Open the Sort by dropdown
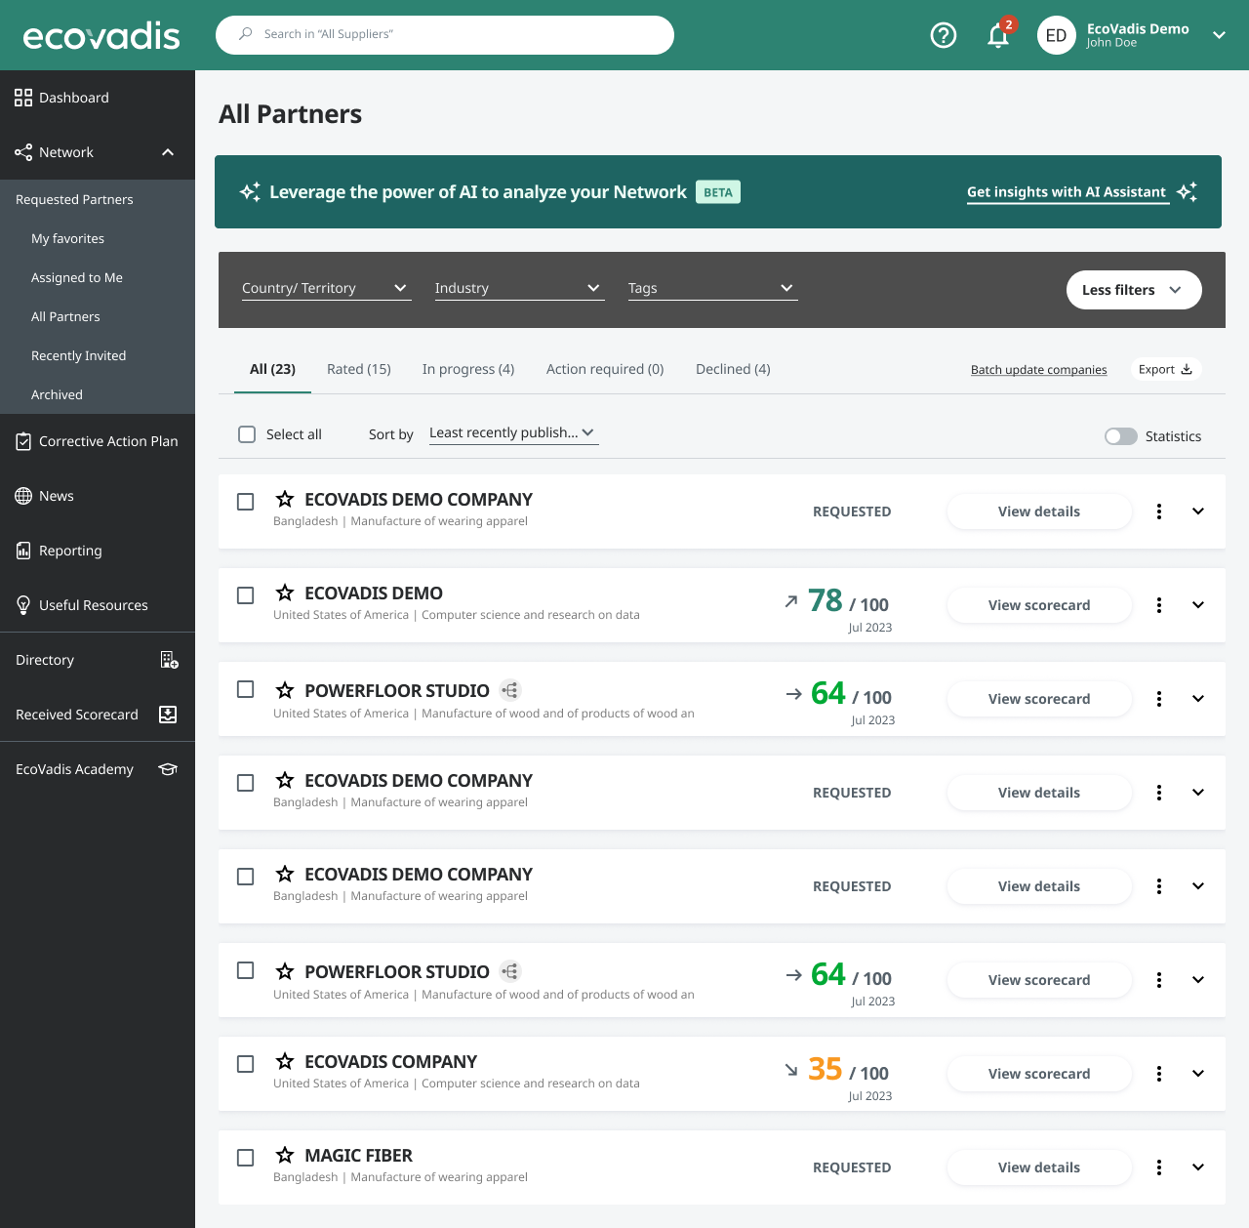Screen dimensions: 1249x1228 (x=513, y=433)
